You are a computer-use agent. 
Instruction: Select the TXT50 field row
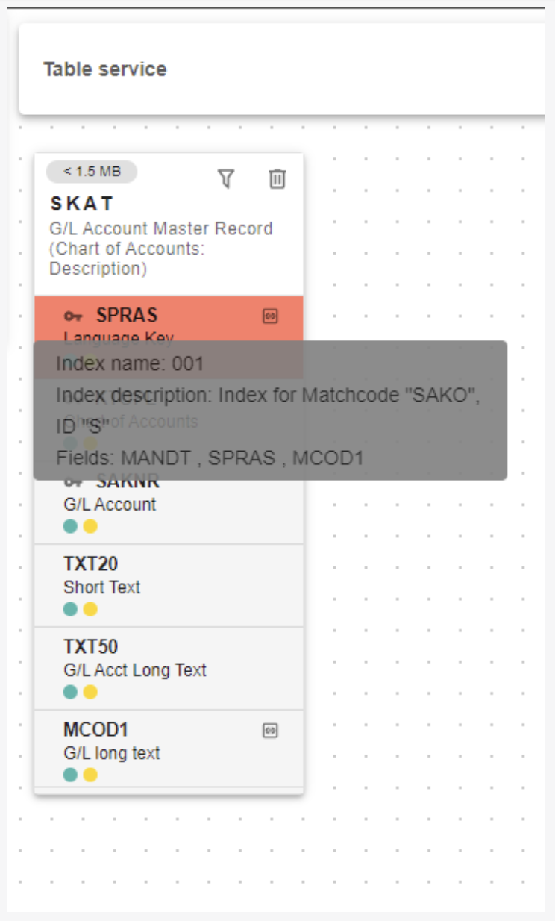pyautogui.click(x=169, y=669)
